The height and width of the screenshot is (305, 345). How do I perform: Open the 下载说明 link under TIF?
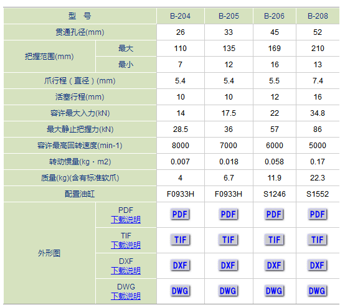[126, 245]
